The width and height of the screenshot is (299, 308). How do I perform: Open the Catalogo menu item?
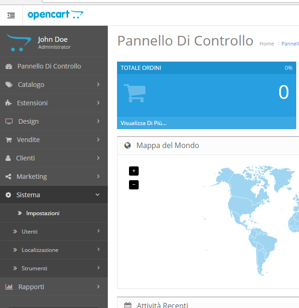54,85
